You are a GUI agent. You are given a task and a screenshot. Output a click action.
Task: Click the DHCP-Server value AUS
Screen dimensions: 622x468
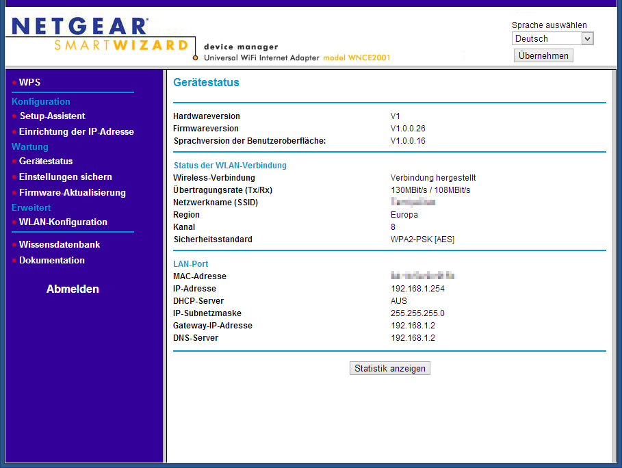coord(399,300)
